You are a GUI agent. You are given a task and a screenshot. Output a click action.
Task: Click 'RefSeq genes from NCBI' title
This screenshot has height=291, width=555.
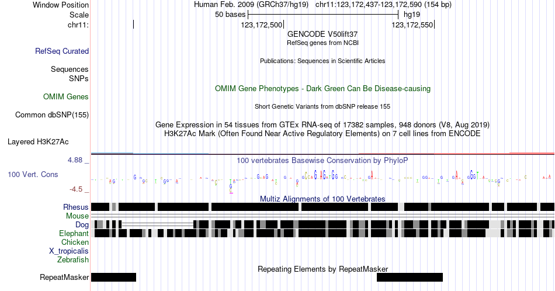tap(322, 43)
